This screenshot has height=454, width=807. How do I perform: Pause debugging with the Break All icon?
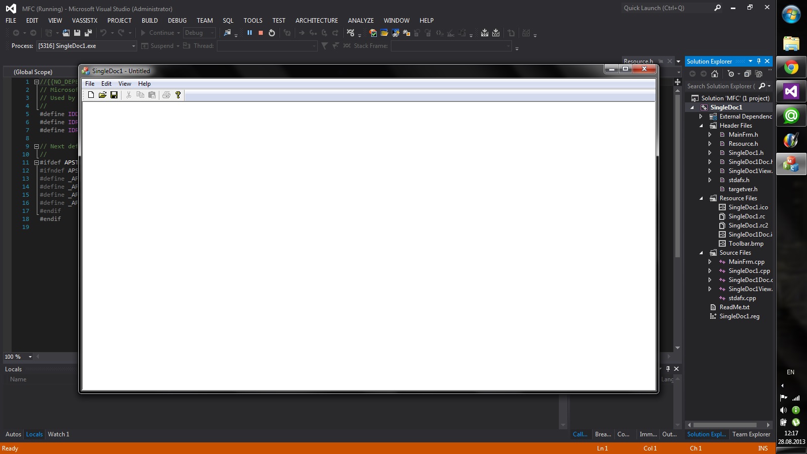[x=250, y=33]
